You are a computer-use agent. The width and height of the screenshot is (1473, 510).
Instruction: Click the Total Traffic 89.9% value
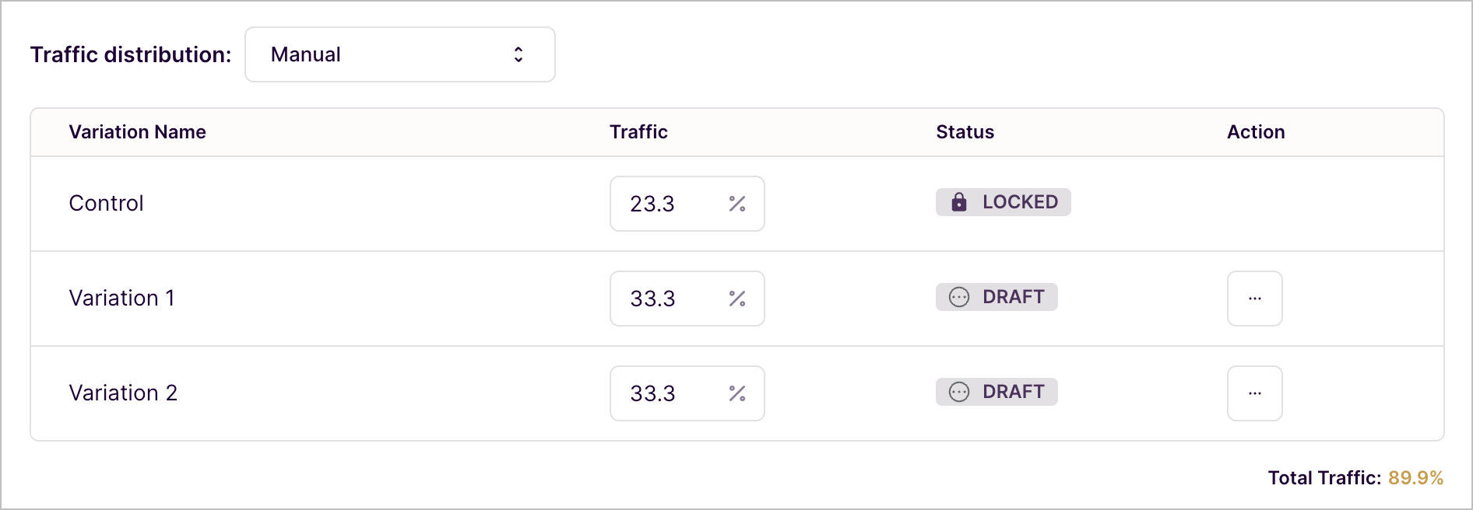[x=1415, y=477]
